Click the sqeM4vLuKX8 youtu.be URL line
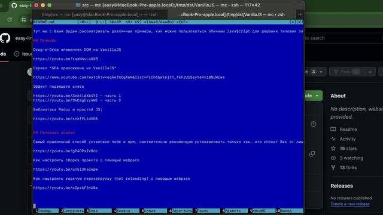 pos(65,59)
